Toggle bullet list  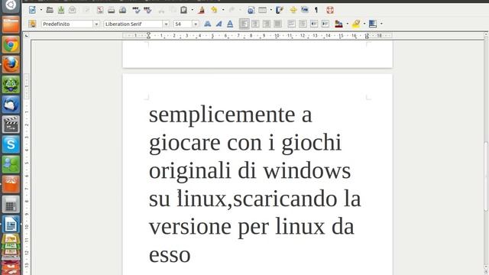point(303,24)
